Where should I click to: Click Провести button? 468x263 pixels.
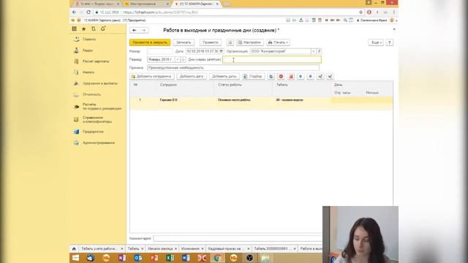click(x=211, y=42)
